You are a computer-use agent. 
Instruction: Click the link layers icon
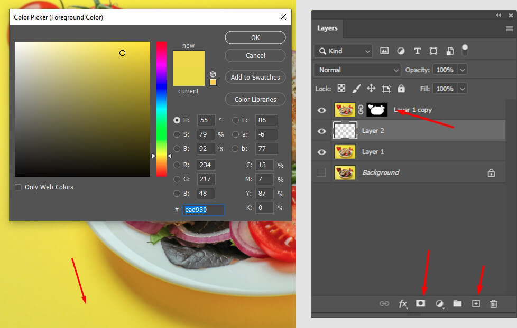coord(384,303)
